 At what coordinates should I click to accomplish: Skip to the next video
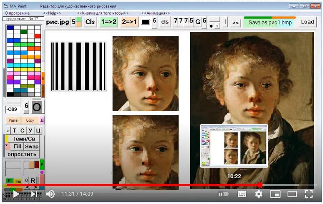[34, 194]
